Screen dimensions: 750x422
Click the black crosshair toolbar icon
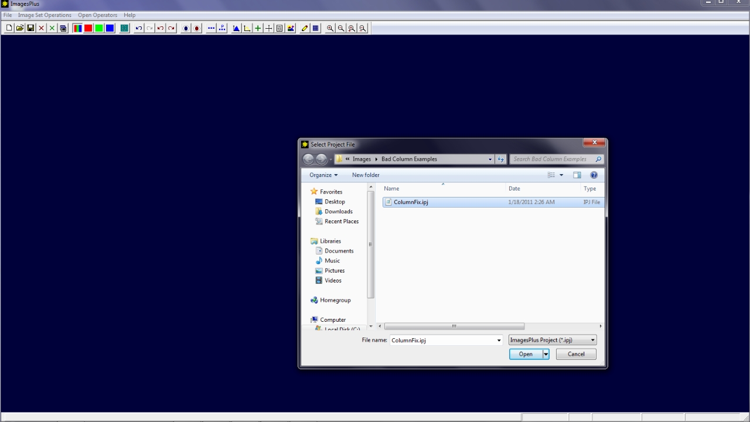tap(269, 28)
